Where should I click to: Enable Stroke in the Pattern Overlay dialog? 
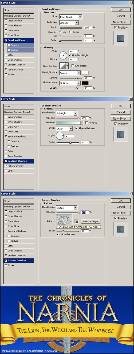pos(6,265)
